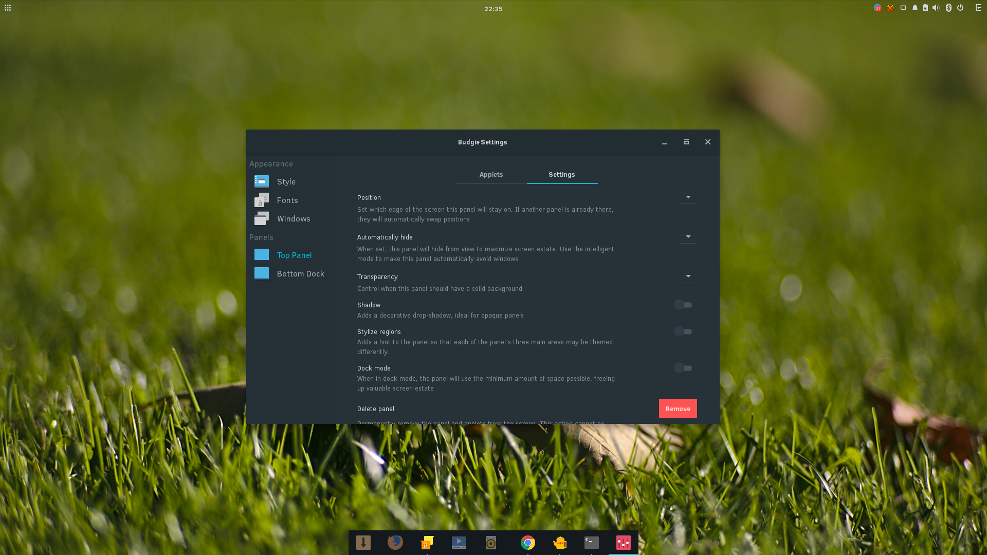Click the orange X tray icon
This screenshot has width=987, height=555.
coord(890,8)
